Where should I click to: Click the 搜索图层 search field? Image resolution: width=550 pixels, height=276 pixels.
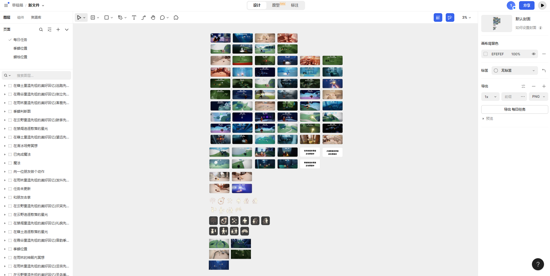42,75
